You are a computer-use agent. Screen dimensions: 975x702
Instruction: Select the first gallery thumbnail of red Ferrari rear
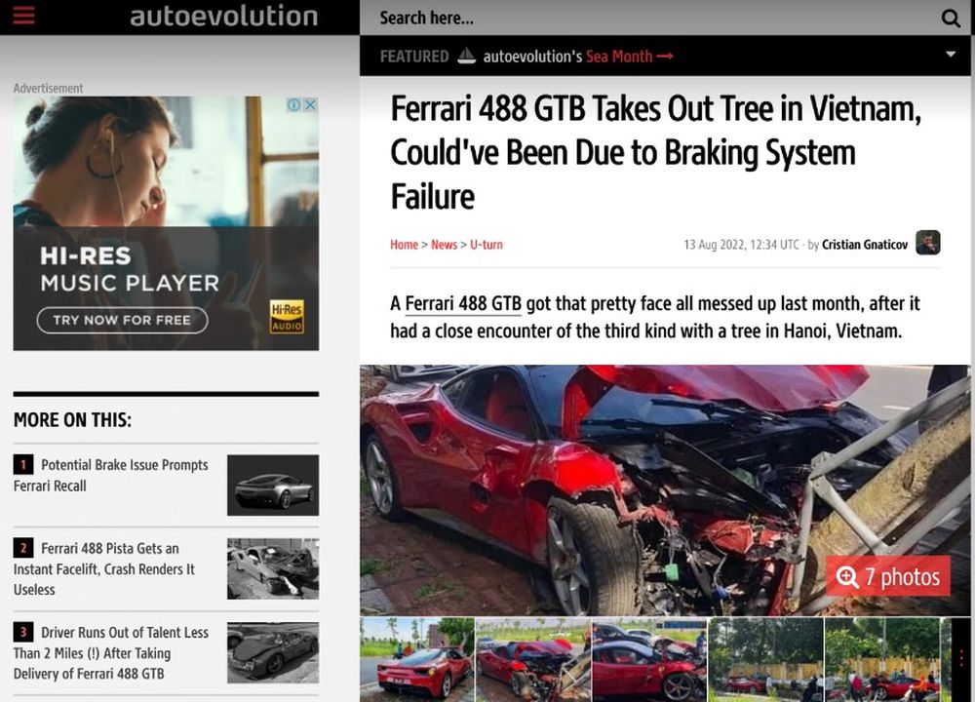417,660
